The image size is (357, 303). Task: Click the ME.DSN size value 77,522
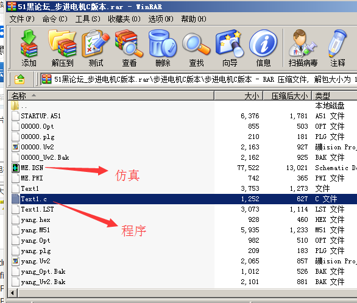(248, 168)
